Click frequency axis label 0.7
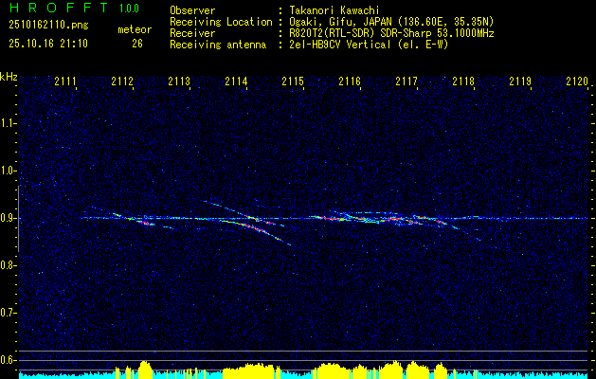596x379 pixels. tap(8, 313)
